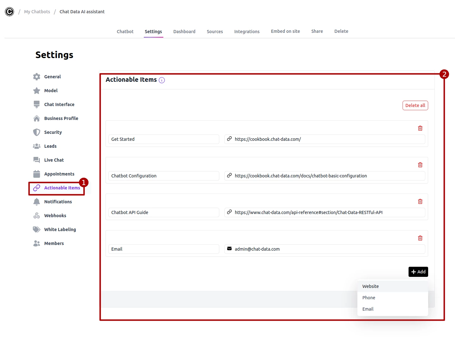Image resolution: width=455 pixels, height=346 pixels.
Task: Open the Share tab
Action: tap(317, 31)
